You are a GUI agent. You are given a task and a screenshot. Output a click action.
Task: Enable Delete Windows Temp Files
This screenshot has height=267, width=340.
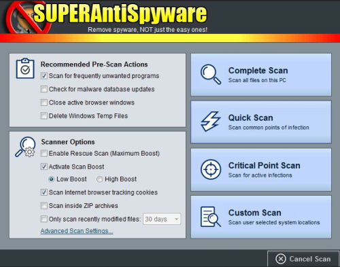click(x=44, y=115)
